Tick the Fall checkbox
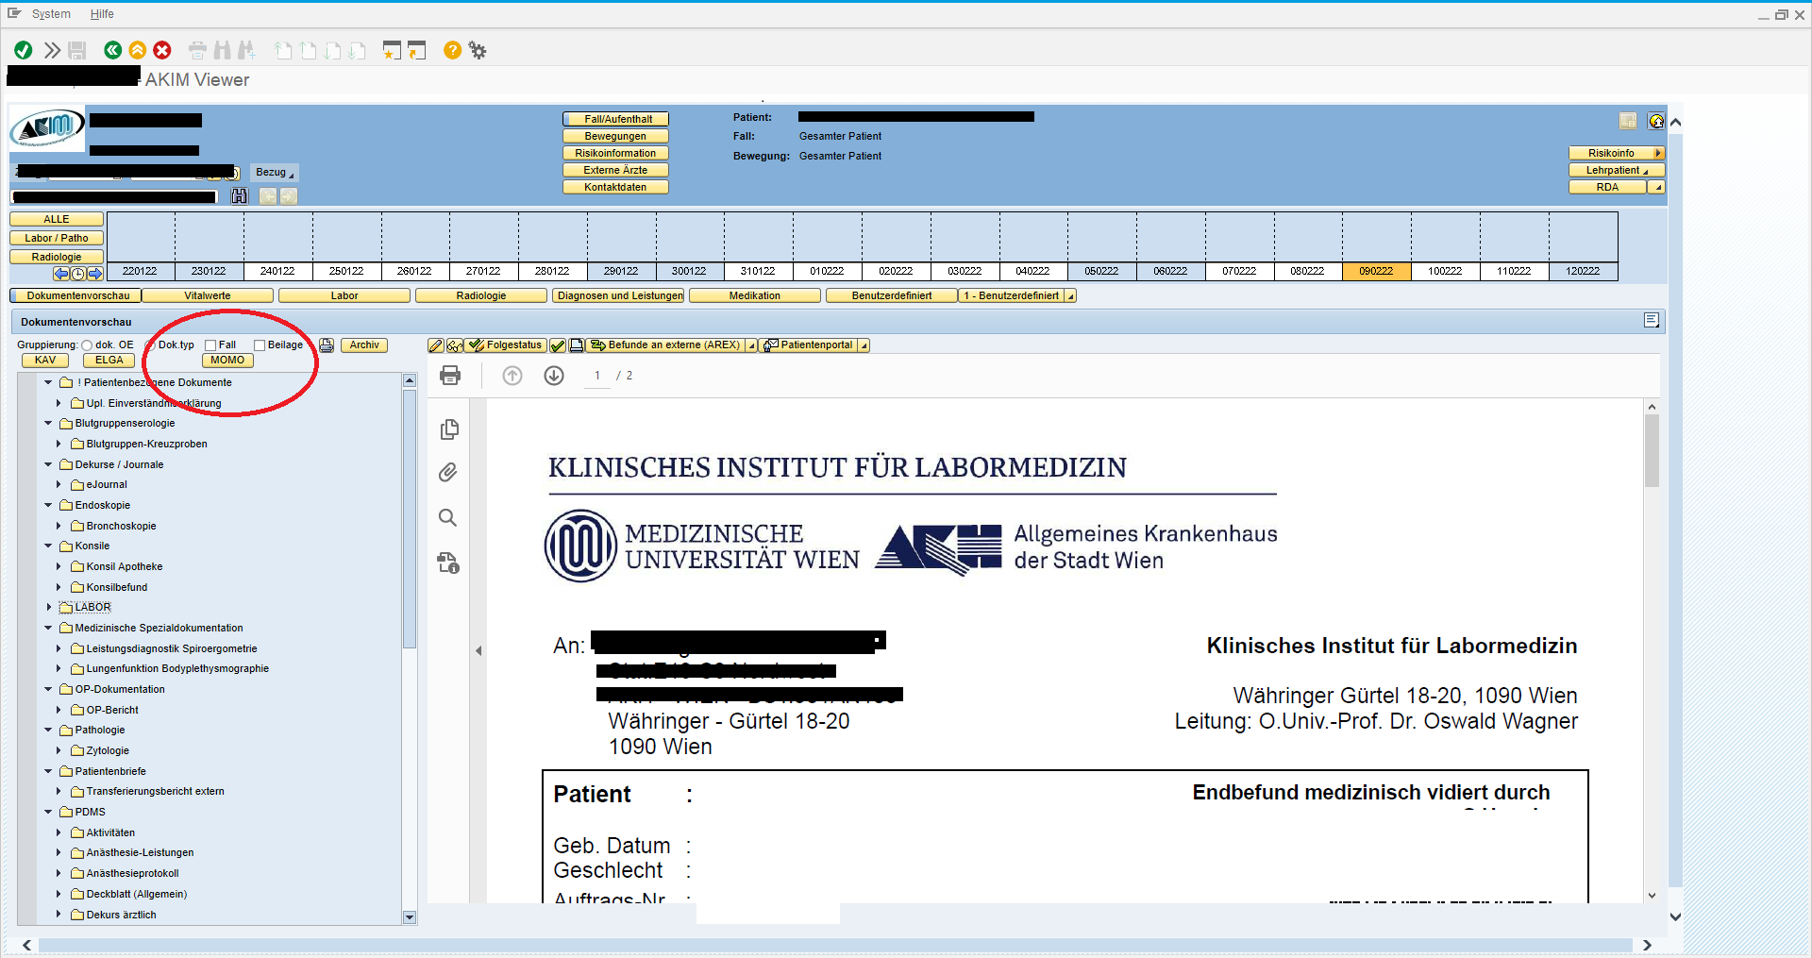1812x958 pixels. click(x=210, y=345)
